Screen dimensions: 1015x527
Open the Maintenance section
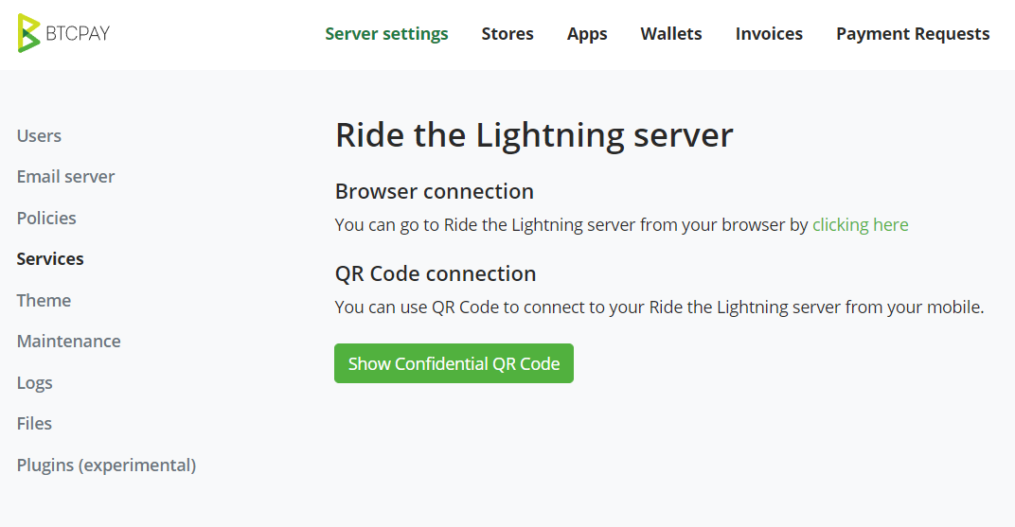tap(68, 341)
